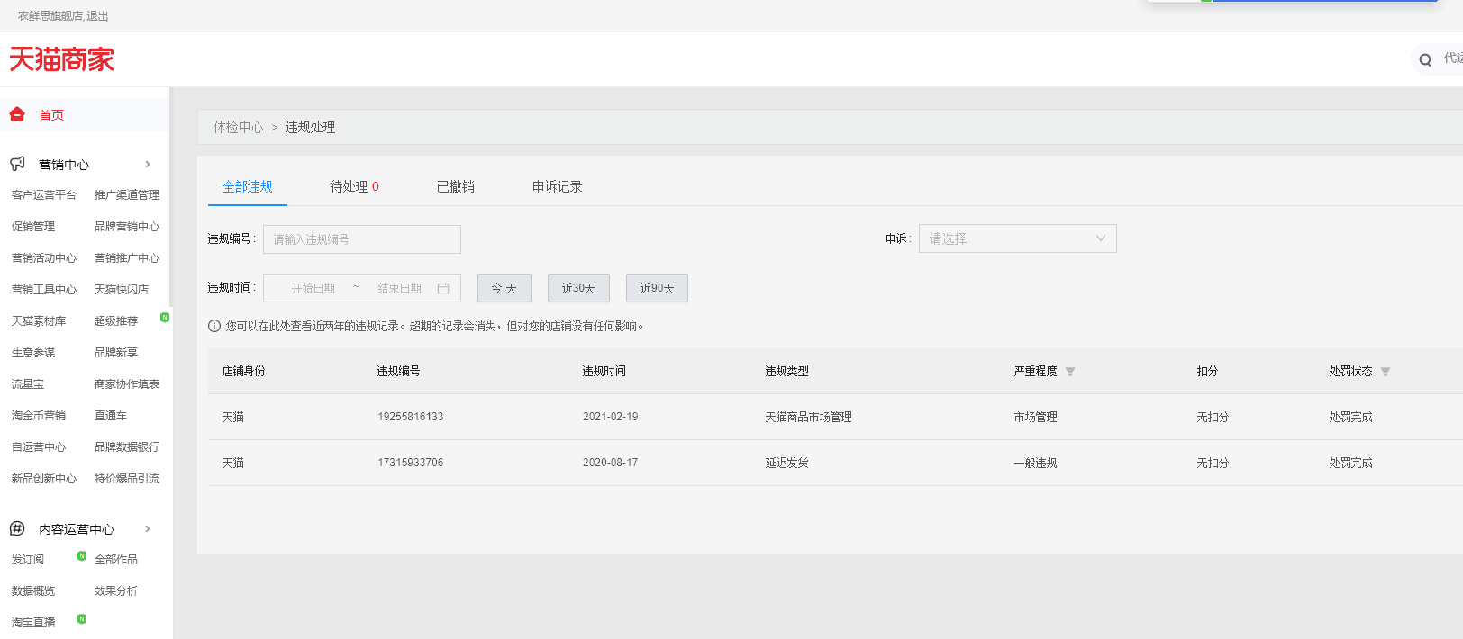Open 营销活动中心 in the sidebar
The height and width of the screenshot is (639, 1463).
[44, 257]
